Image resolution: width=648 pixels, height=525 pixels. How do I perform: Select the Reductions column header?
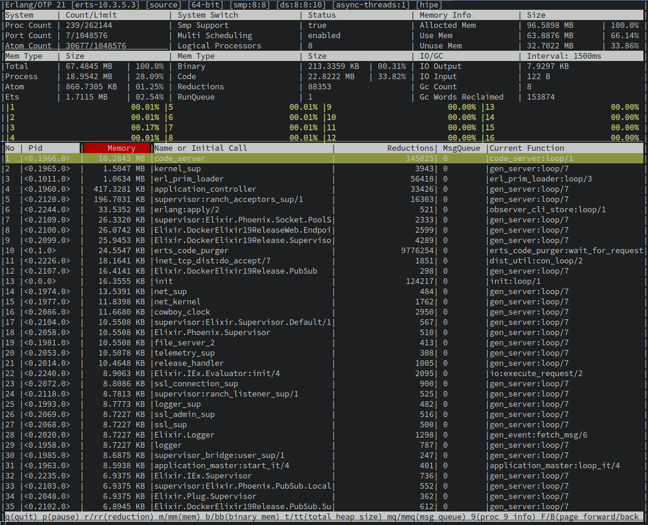coord(410,148)
